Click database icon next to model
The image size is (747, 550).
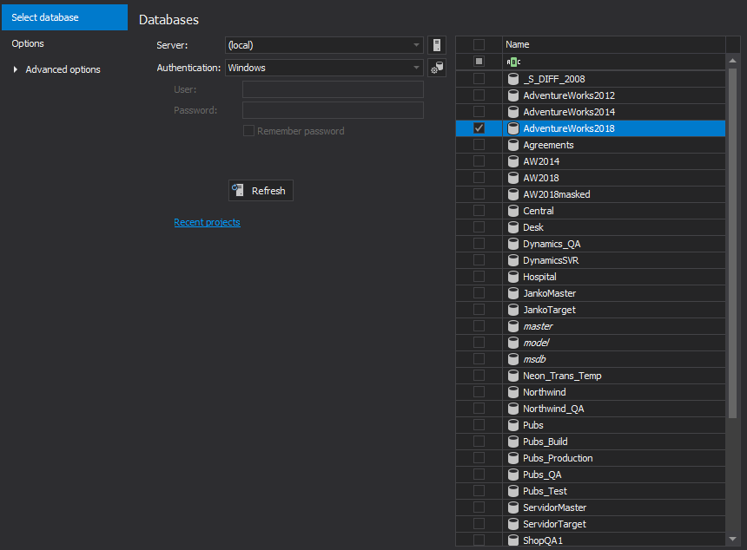pyautogui.click(x=513, y=343)
